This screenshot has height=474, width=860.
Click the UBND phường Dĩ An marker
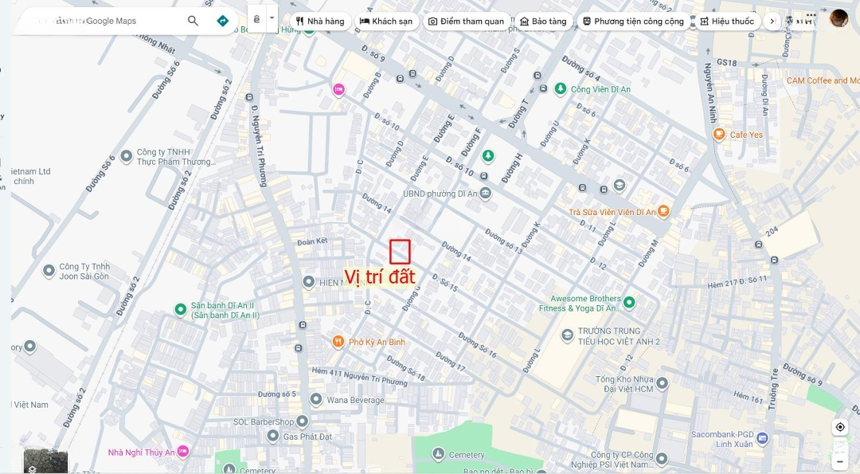486,193
